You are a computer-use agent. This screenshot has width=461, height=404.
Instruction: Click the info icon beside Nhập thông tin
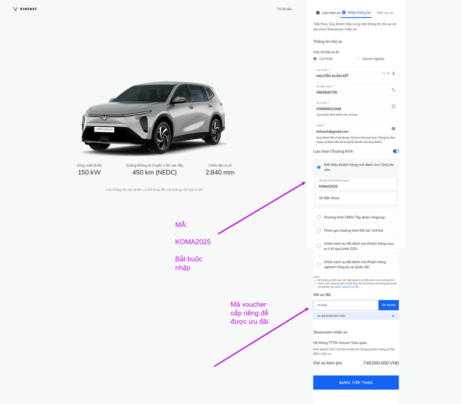pyautogui.click(x=344, y=13)
